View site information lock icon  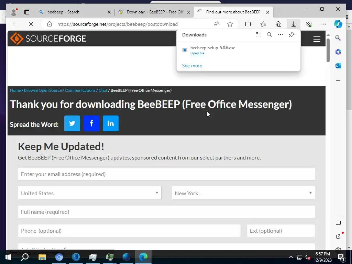pos(49,24)
